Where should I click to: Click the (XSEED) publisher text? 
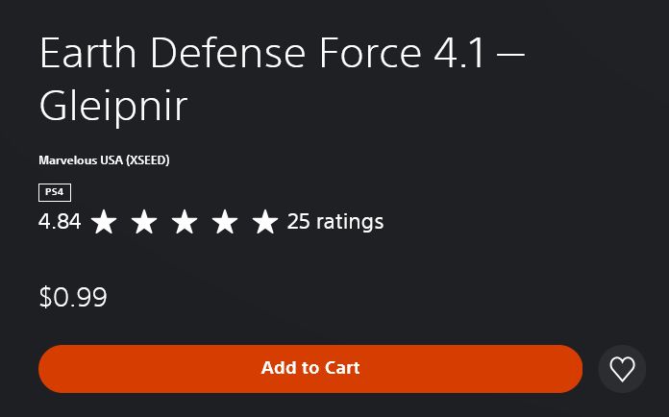[147, 160]
